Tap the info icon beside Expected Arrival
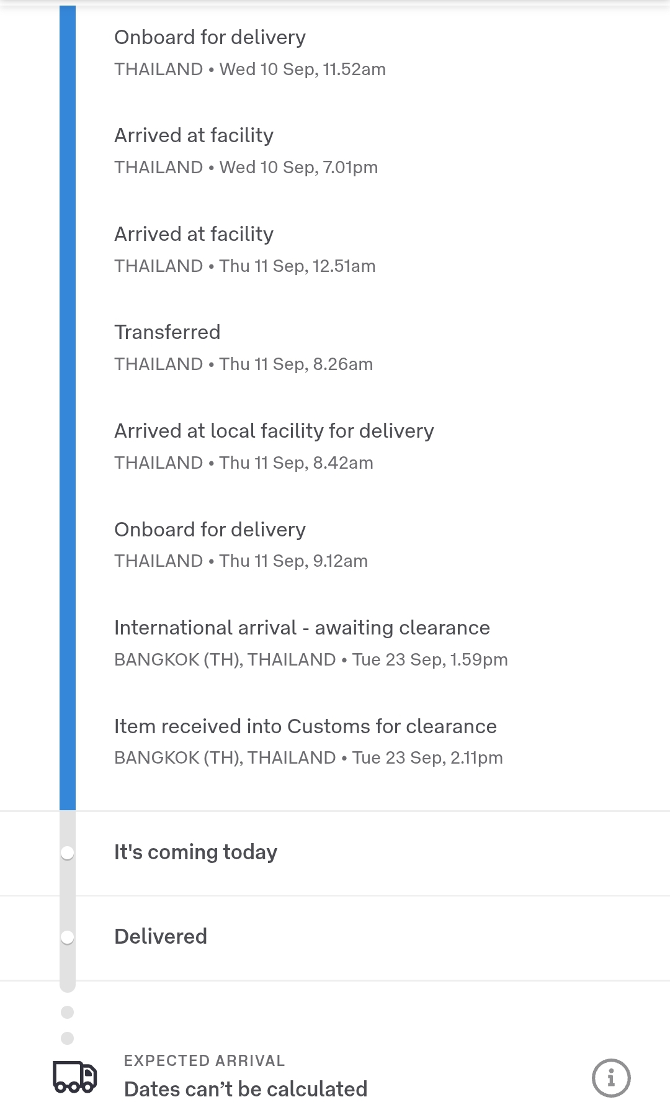The height and width of the screenshot is (1120, 670). coord(611,1078)
